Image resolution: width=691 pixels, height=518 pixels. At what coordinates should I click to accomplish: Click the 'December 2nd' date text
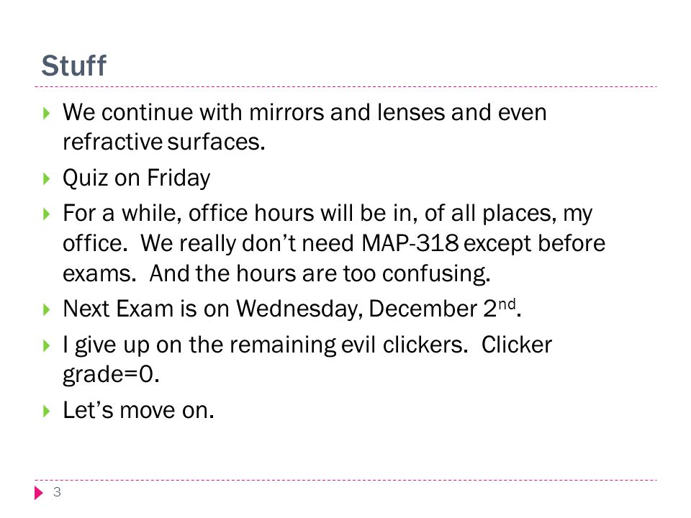tap(442, 308)
